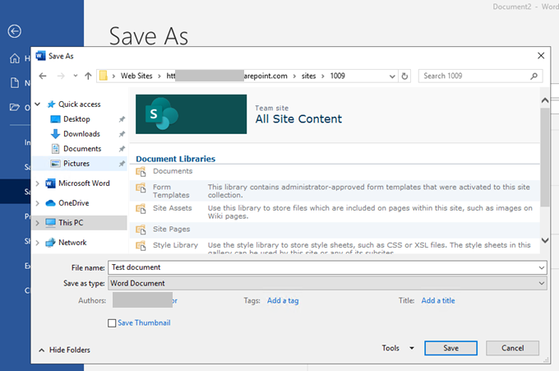Refresh the current folder view
The height and width of the screenshot is (371, 559).
[404, 77]
